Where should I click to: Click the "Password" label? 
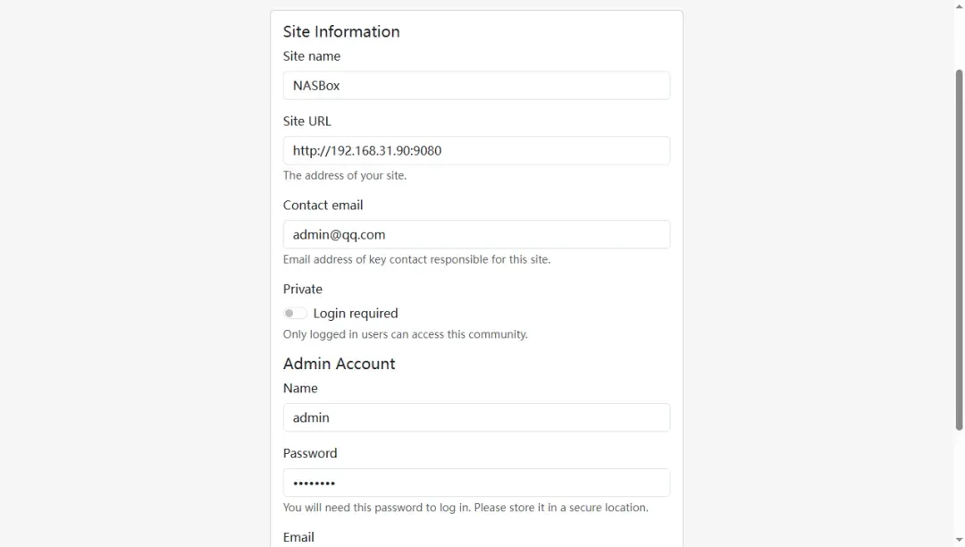point(310,454)
